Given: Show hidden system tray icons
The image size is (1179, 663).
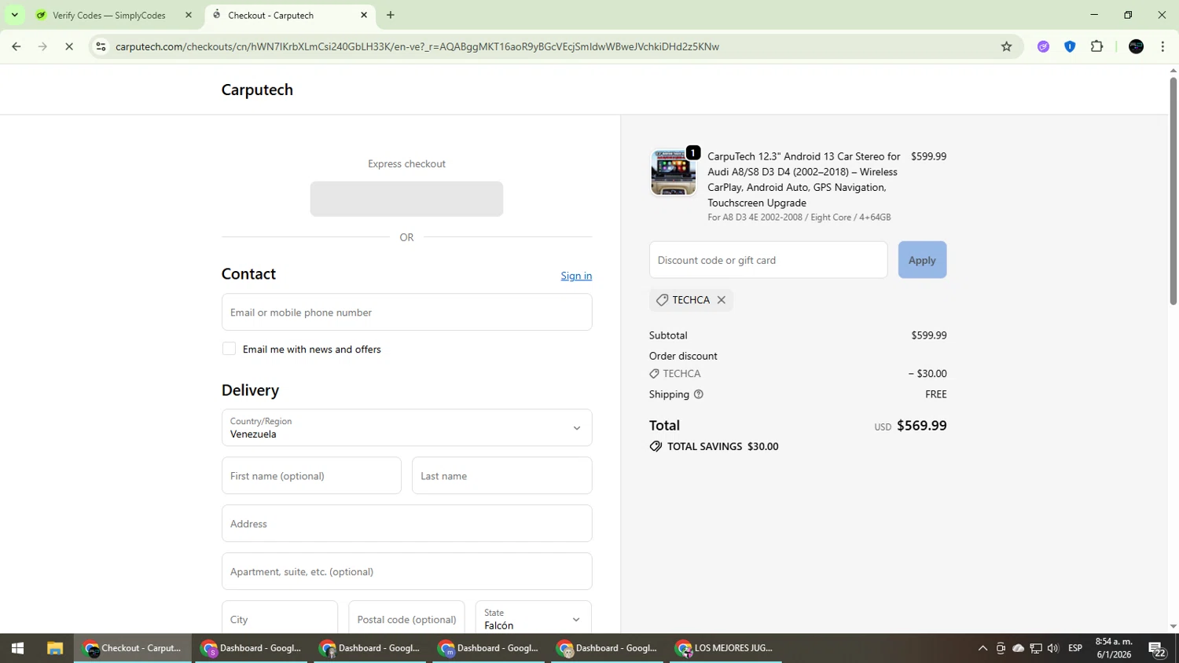Looking at the screenshot, I should pos(982,648).
